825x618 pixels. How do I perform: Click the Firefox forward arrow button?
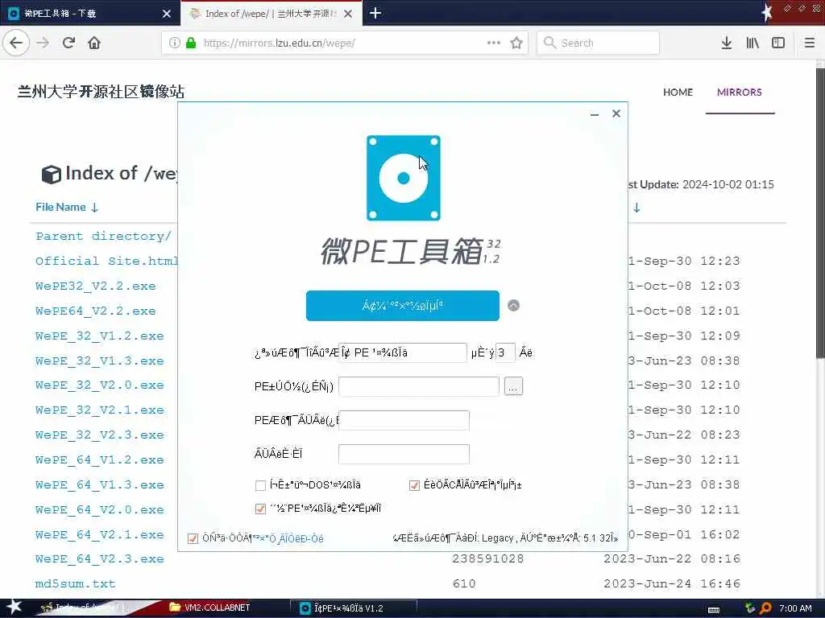43,43
